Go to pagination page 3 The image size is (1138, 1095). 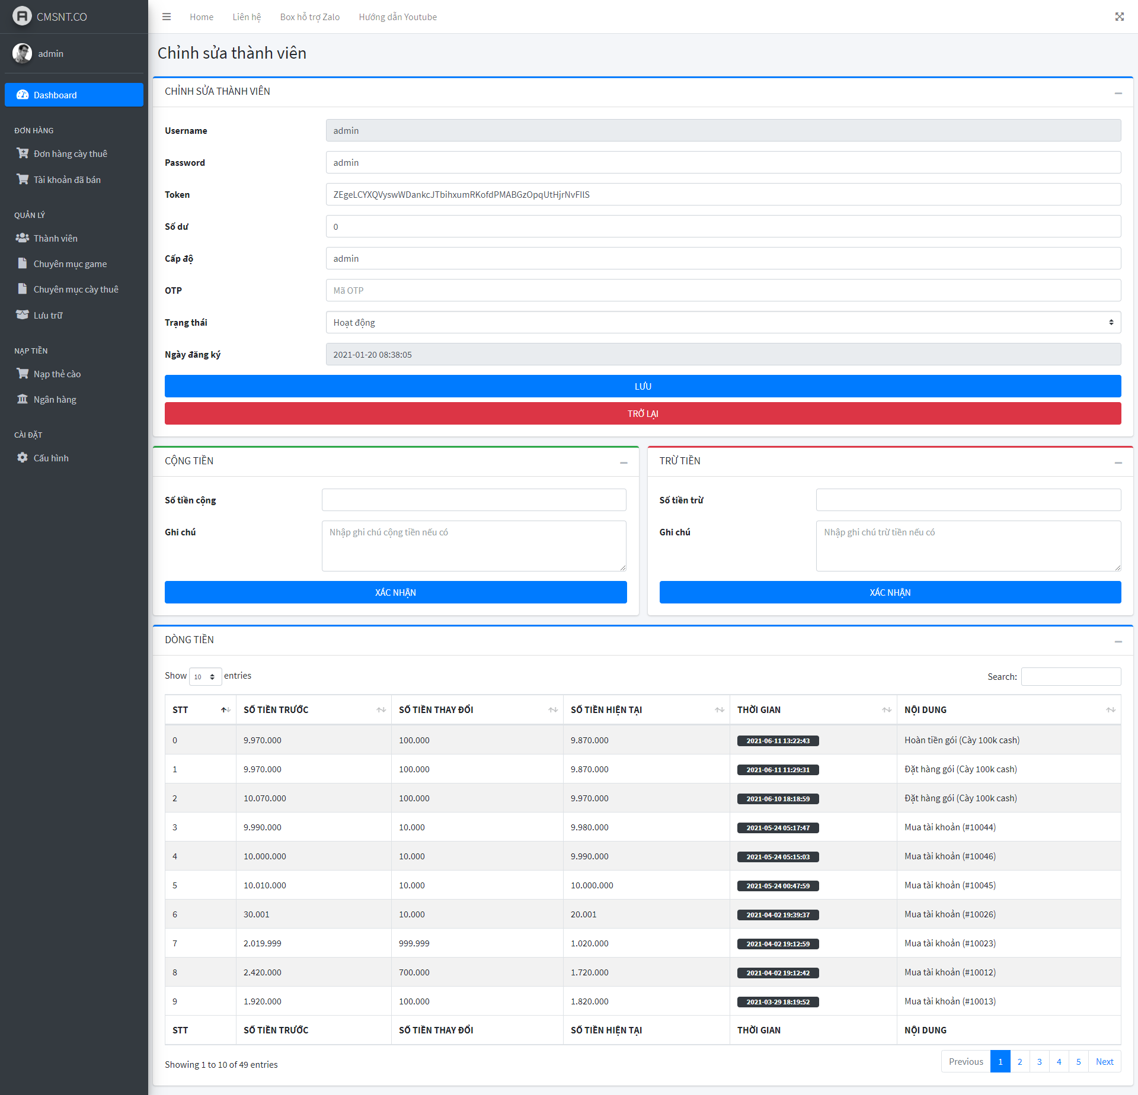(1039, 1061)
